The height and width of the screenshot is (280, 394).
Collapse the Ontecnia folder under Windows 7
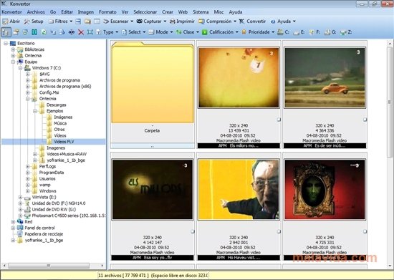coord(28,99)
